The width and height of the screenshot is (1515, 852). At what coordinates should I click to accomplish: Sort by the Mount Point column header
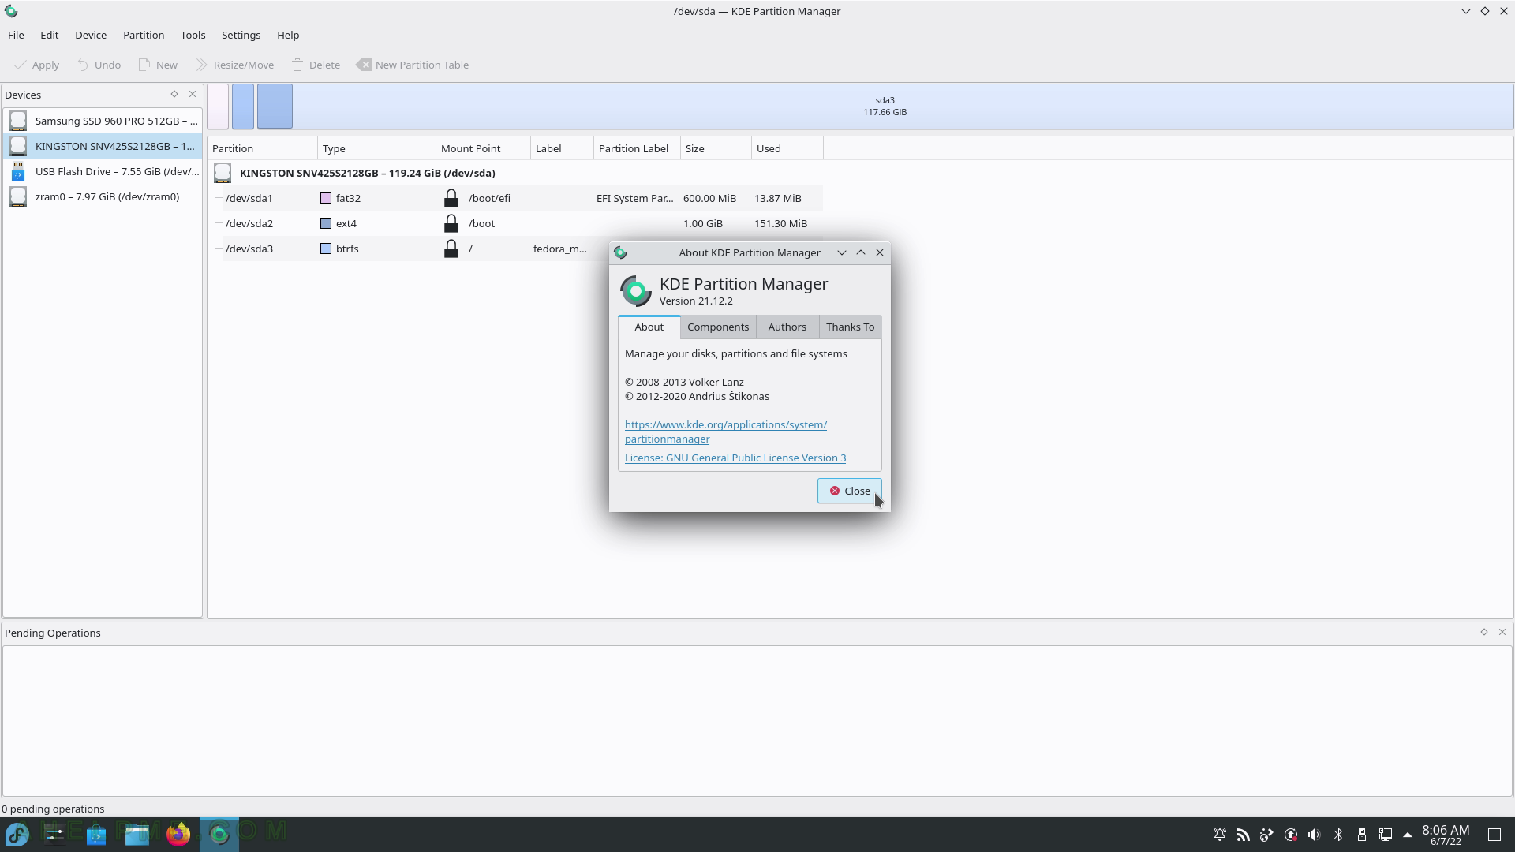(x=483, y=148)
